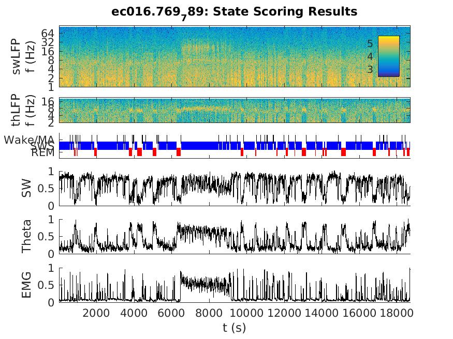Click the REM state label

coord(42,153)
